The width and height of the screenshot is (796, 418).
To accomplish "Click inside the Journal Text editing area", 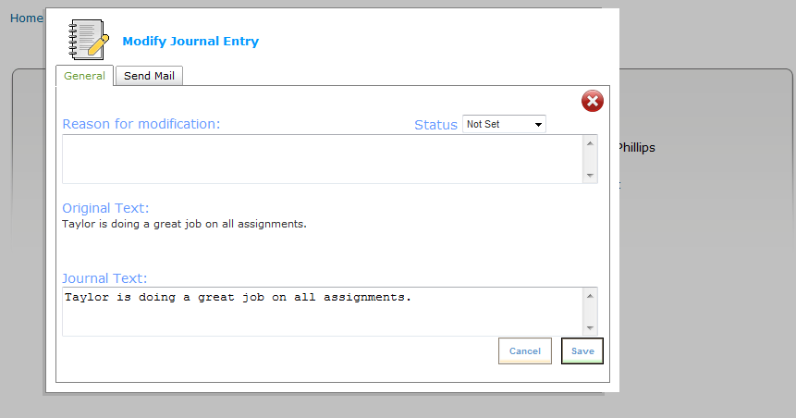I will point(323,312).
